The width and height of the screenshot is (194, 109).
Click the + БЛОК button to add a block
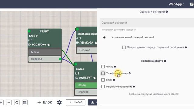point(45,102)
